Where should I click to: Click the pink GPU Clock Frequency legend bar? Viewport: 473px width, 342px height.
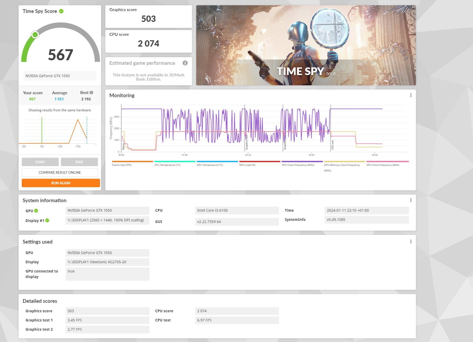click(x=387, y=162)
